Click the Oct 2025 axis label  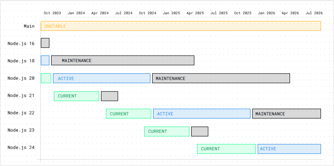pyautogui.click(x=242, y=13)
